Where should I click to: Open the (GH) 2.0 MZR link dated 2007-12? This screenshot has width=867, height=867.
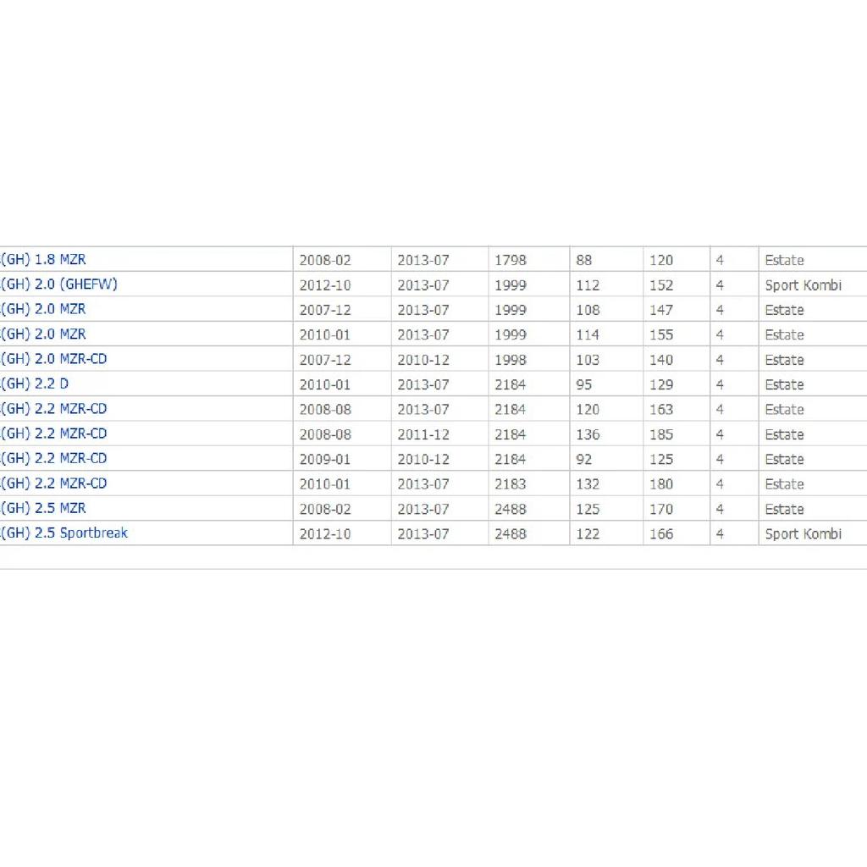pyautogui.click(x=43, y=309)
